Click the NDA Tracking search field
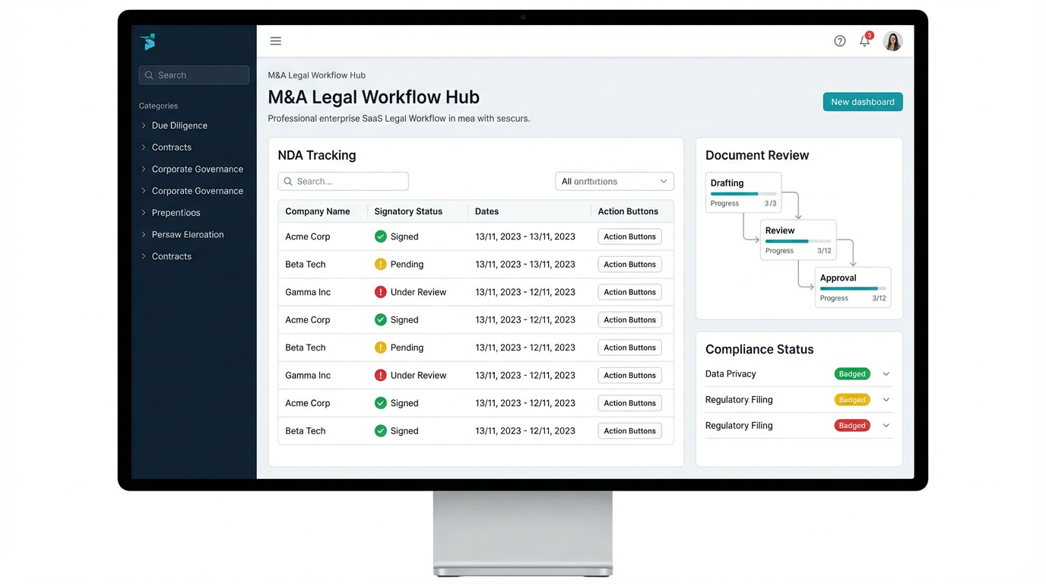The image size is (1046, 584). tap(343, 181)
